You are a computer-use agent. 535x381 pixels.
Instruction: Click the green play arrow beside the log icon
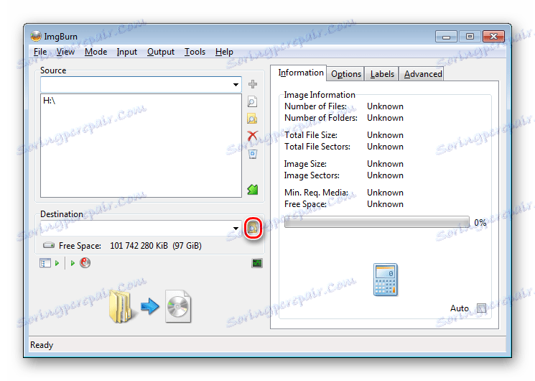coord(57,263)
